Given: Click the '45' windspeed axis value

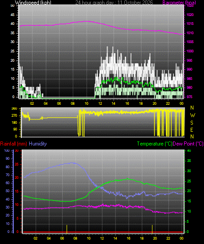Looking at the screenshot, I should (12, 15).
